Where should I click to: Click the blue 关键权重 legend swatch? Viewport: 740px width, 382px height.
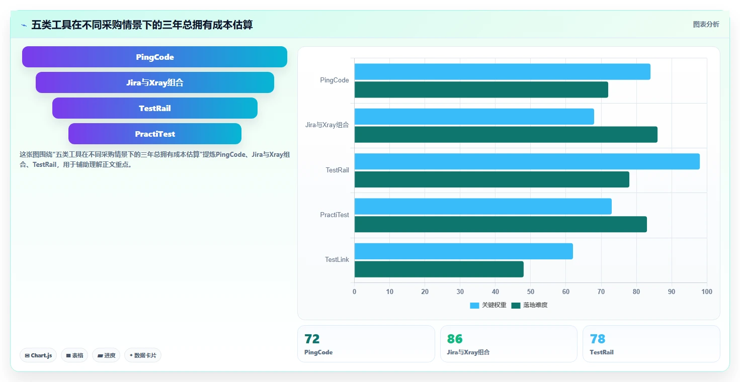pyautogui.click(x=474, y=305)
